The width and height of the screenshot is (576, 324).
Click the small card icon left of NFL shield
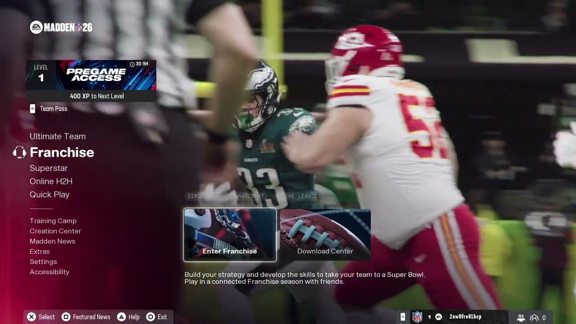[x=403, y=317]
